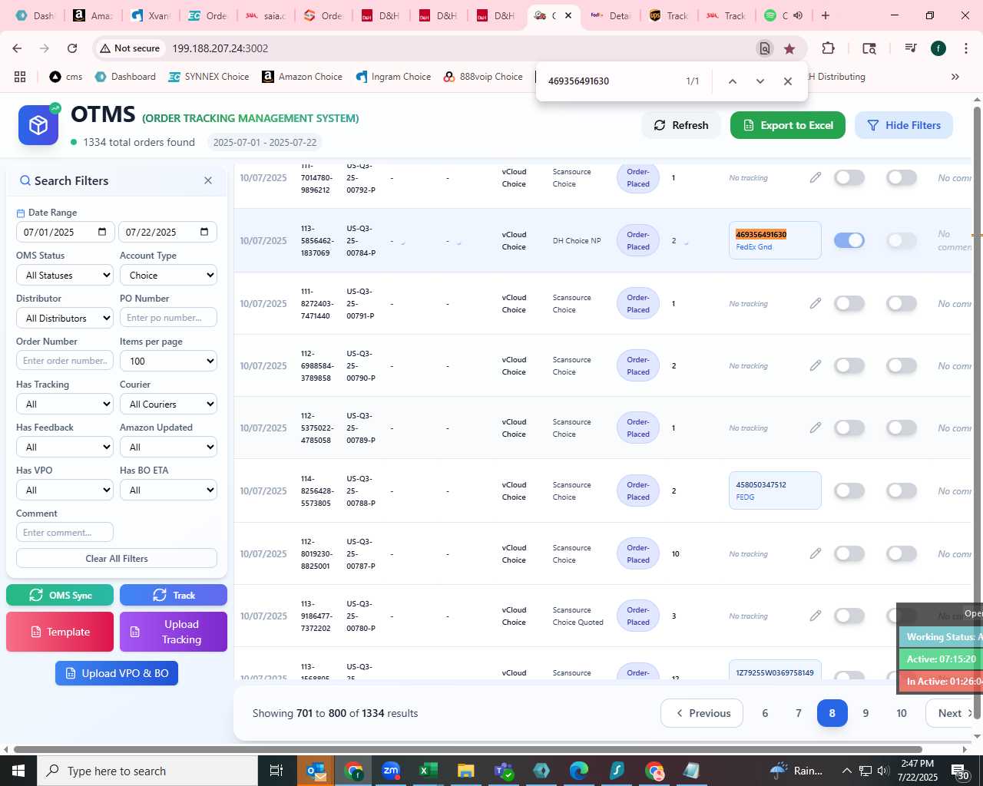Toggle first switch for order US-Q3-25-00791-P
The image size is (983, 786).
pyautogui.click(x=849, y=303)
